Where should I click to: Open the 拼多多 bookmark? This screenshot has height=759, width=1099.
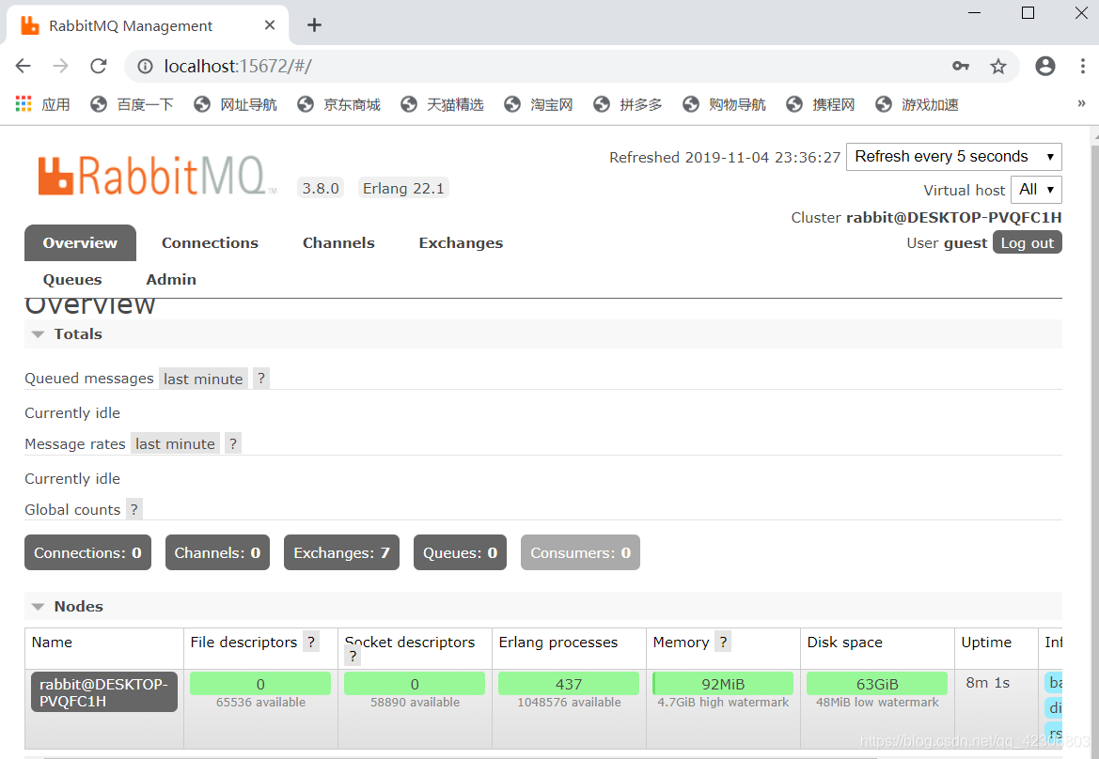pyautogui.click(x=627, y=104)
